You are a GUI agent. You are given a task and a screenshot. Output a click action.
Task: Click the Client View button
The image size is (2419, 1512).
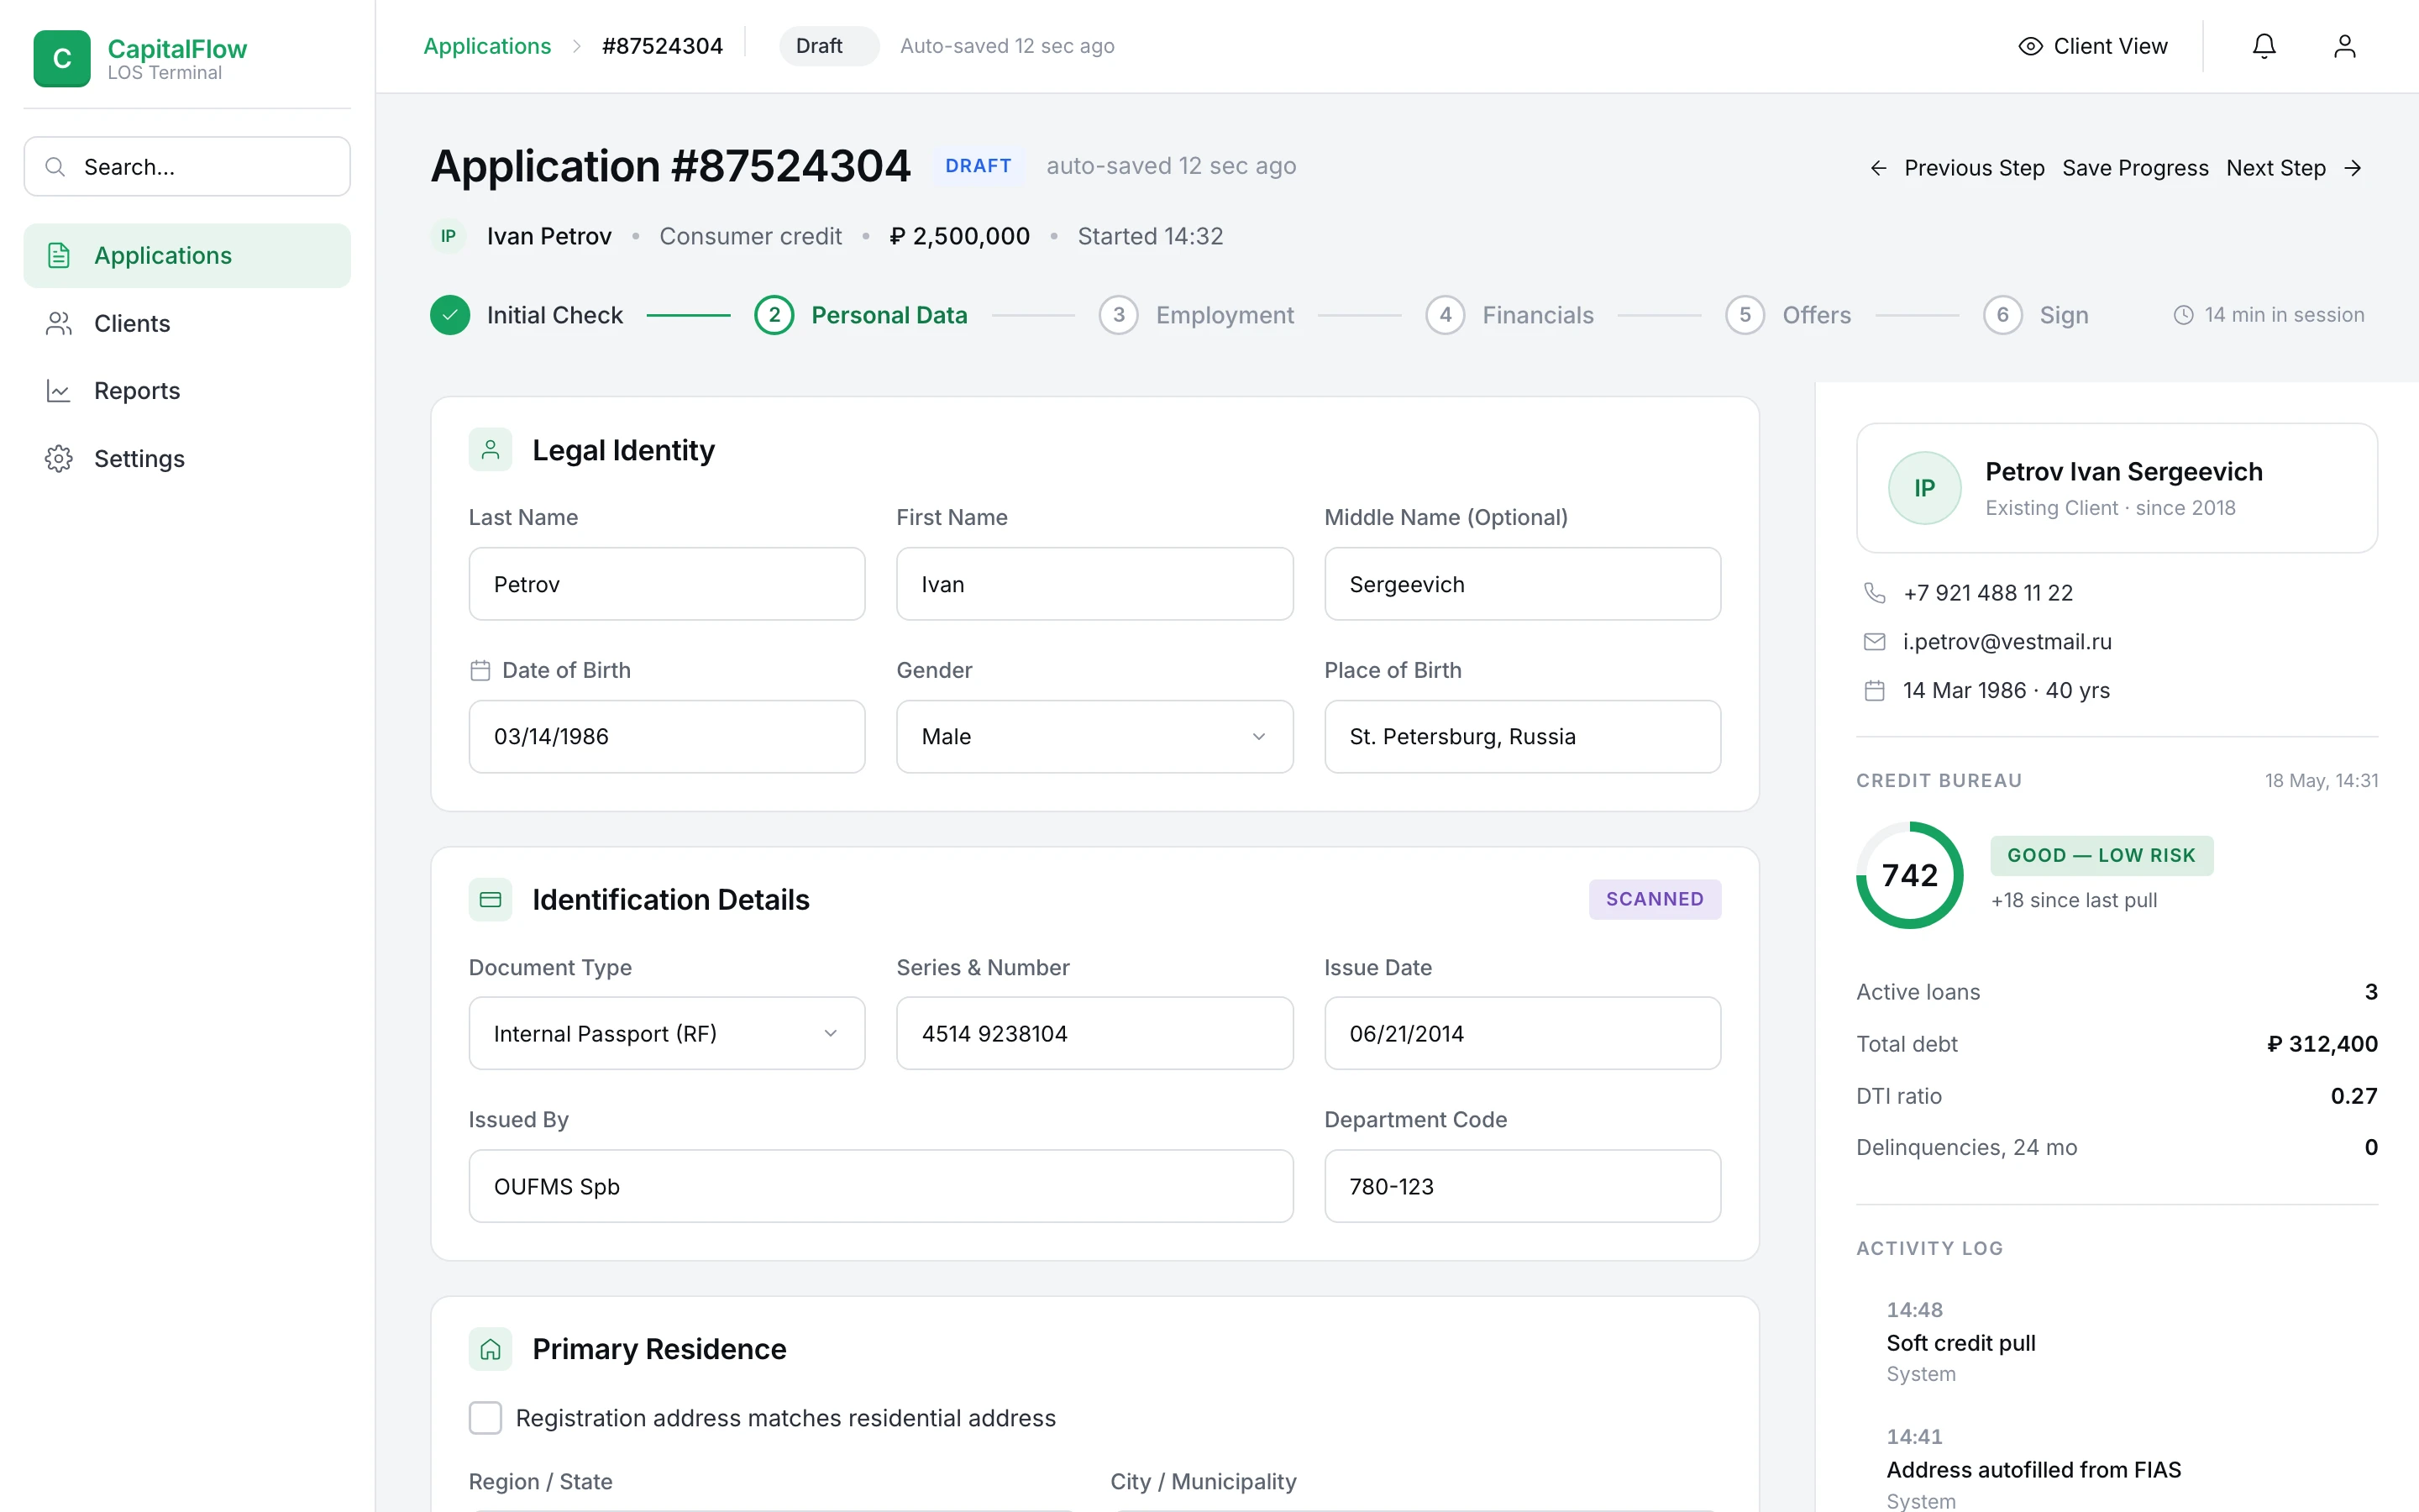pos(2092,46)
